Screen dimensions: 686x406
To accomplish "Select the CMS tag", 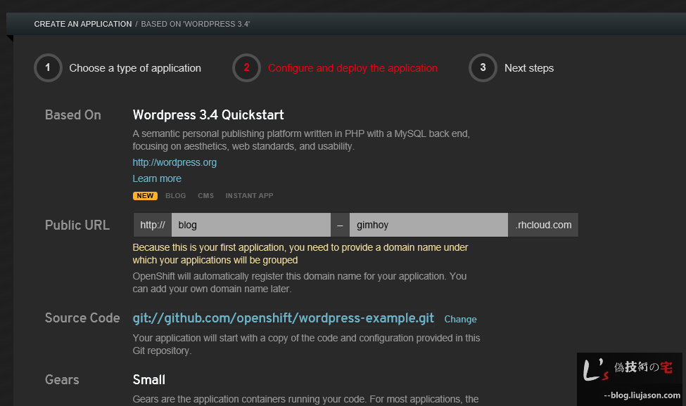I will [205, 195].
